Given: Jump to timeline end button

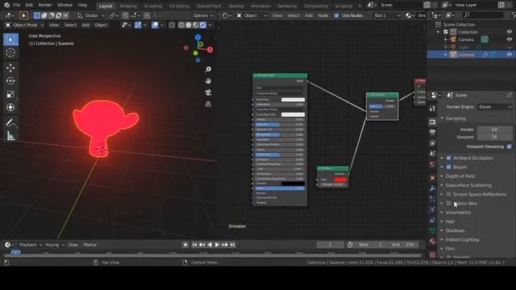Looking at the screenshot, I should pos(232,245).
